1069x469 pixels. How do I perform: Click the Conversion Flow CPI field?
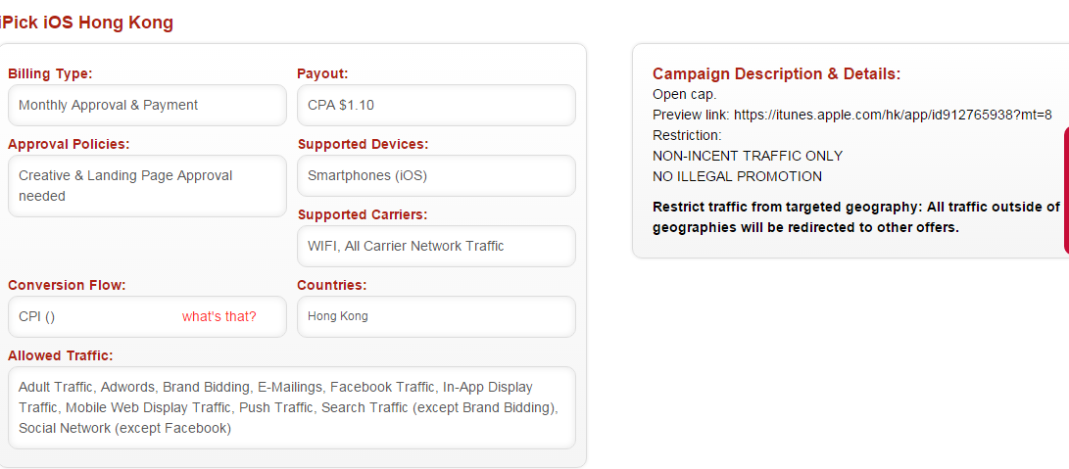point(93,316)
